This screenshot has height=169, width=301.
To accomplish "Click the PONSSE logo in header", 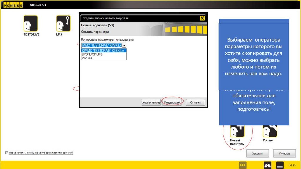I will [x=13, y=5].
